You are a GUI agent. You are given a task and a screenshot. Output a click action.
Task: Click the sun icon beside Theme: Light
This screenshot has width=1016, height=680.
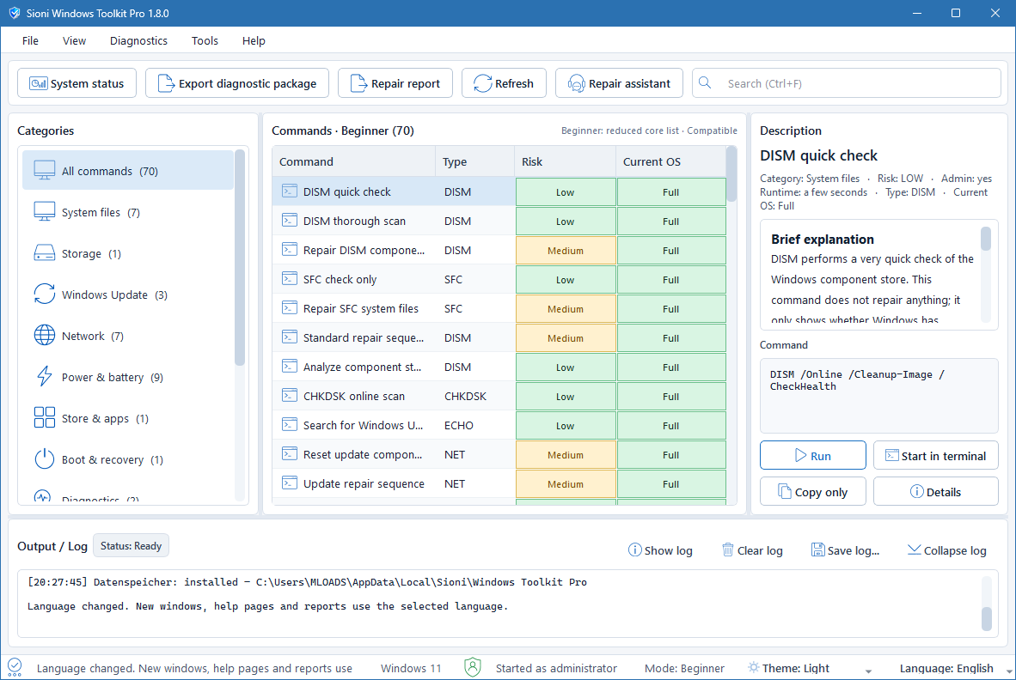click(754, 667)
